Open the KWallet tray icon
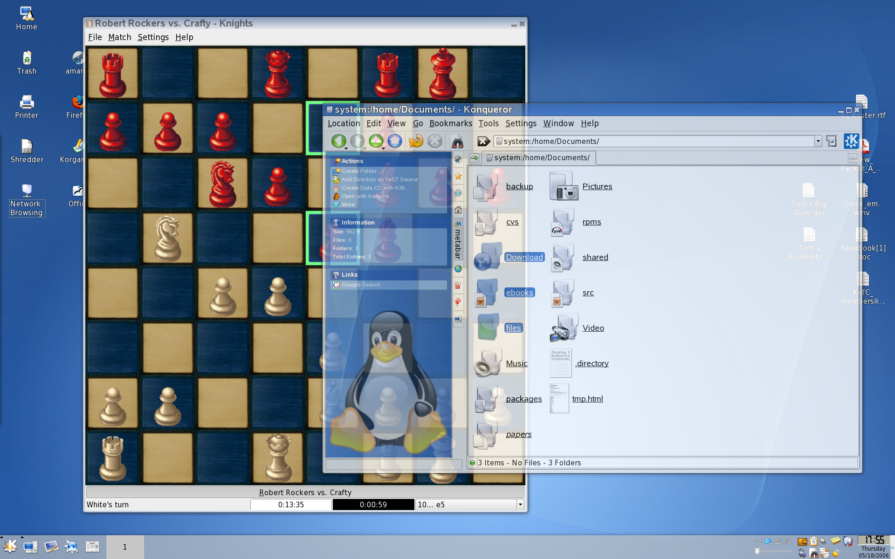Image resolution: width=895 pixels, height=559 pixels. pyautogui.click(x=802, y=541)
